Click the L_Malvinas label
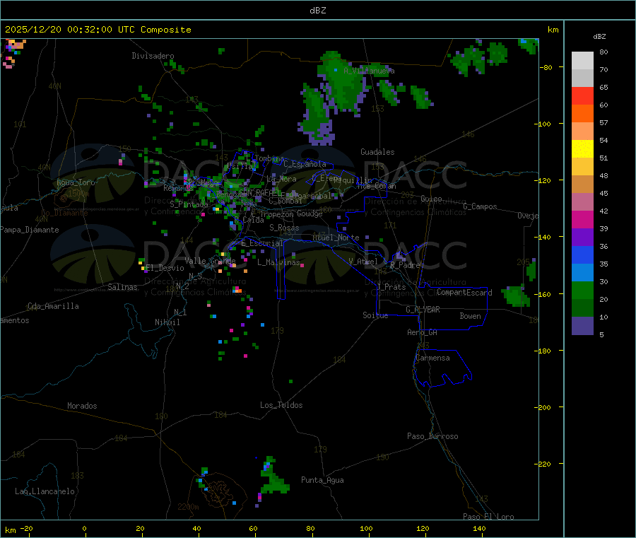Screen dimensions: 636x538 [278, 262]
